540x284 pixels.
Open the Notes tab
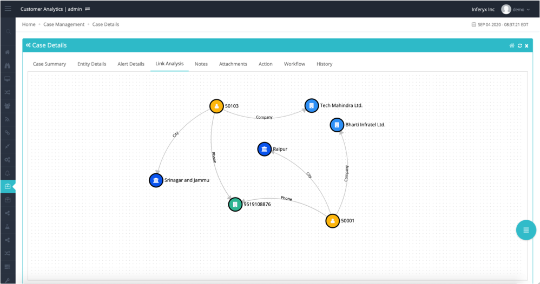[x=201, y=64]
